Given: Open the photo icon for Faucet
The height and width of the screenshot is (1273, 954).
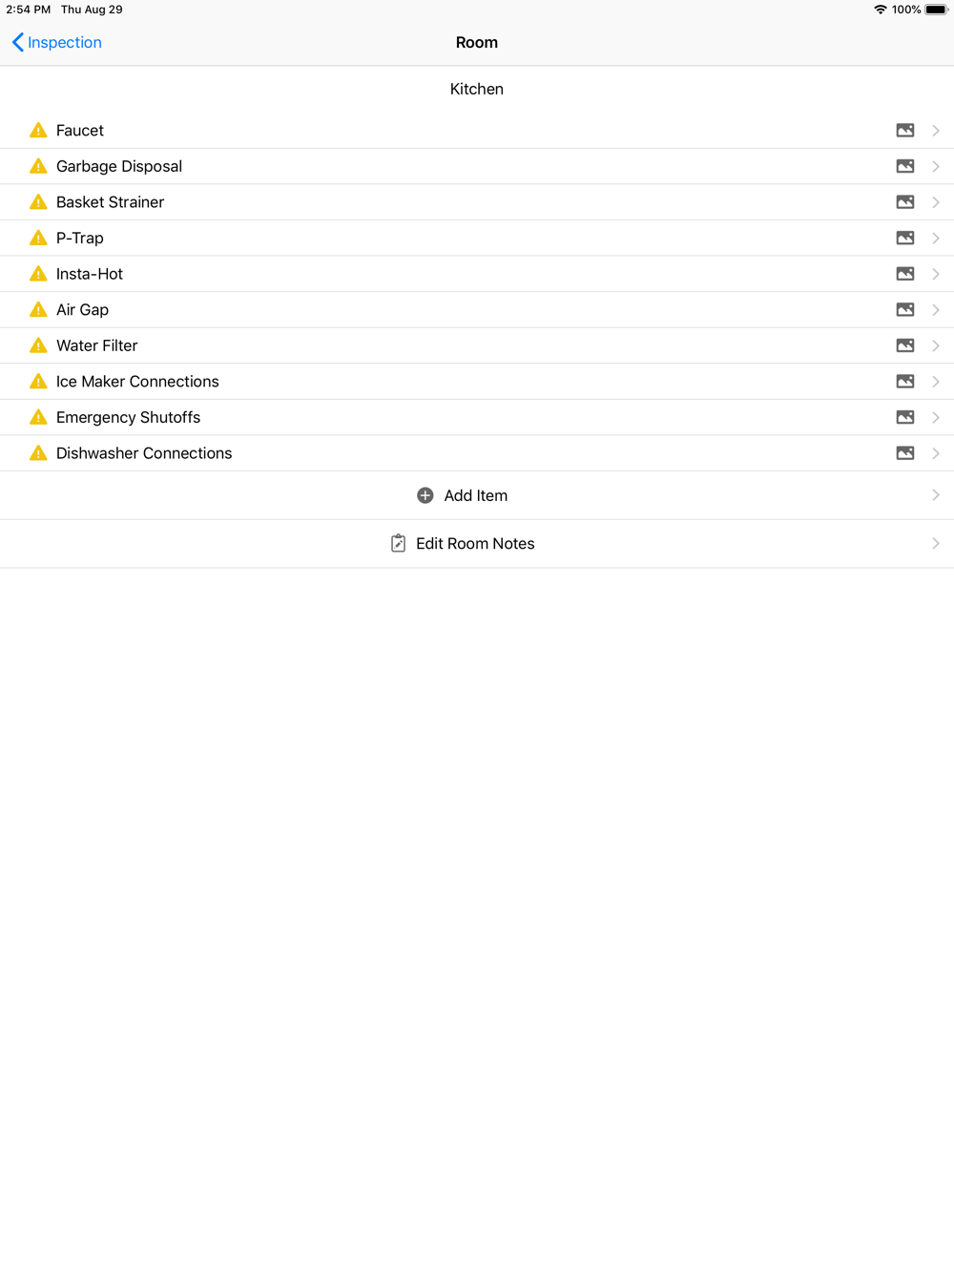Looking at the screenshot, I should [x=905, y=131].
